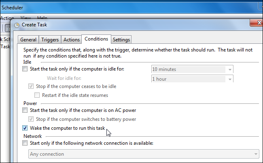Click the Create Task clock icon
The width and height of the screenshot is (263, 163).
pos(17,25)
